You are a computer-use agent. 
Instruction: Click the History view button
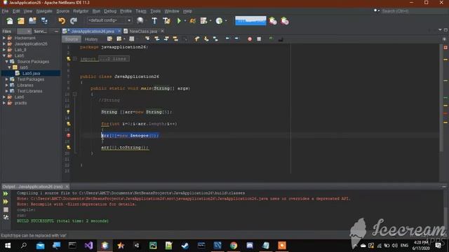(x=91, y=39)
